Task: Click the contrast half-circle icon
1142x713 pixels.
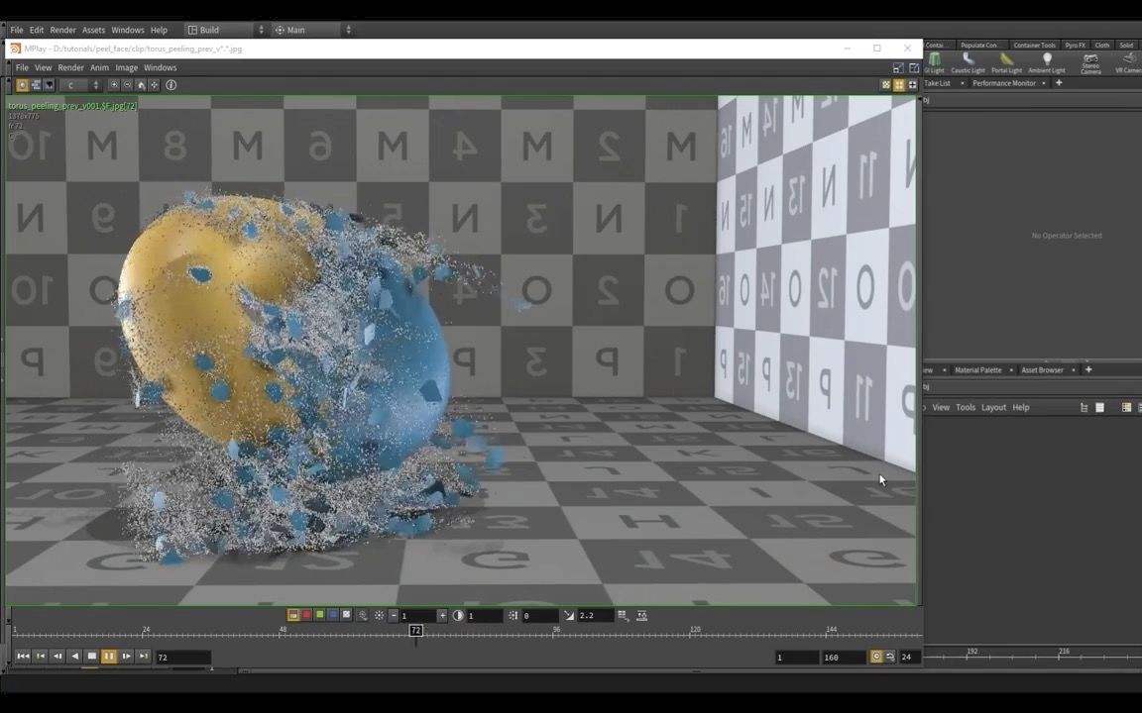Action: [x=458, y=616]
